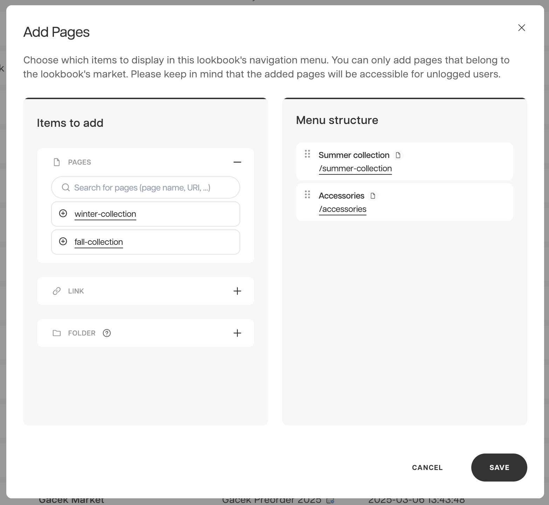This screenshot has height=505, width=549.
Task: Open the fall-collection page link
Action: tap(99, 242)
